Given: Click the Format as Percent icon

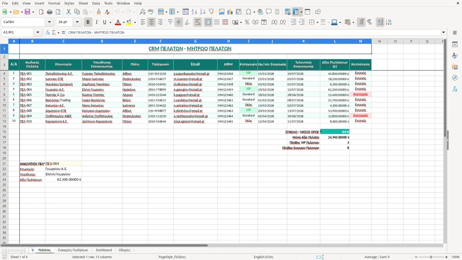Looking at the screenshot, I should coord(247,22).
